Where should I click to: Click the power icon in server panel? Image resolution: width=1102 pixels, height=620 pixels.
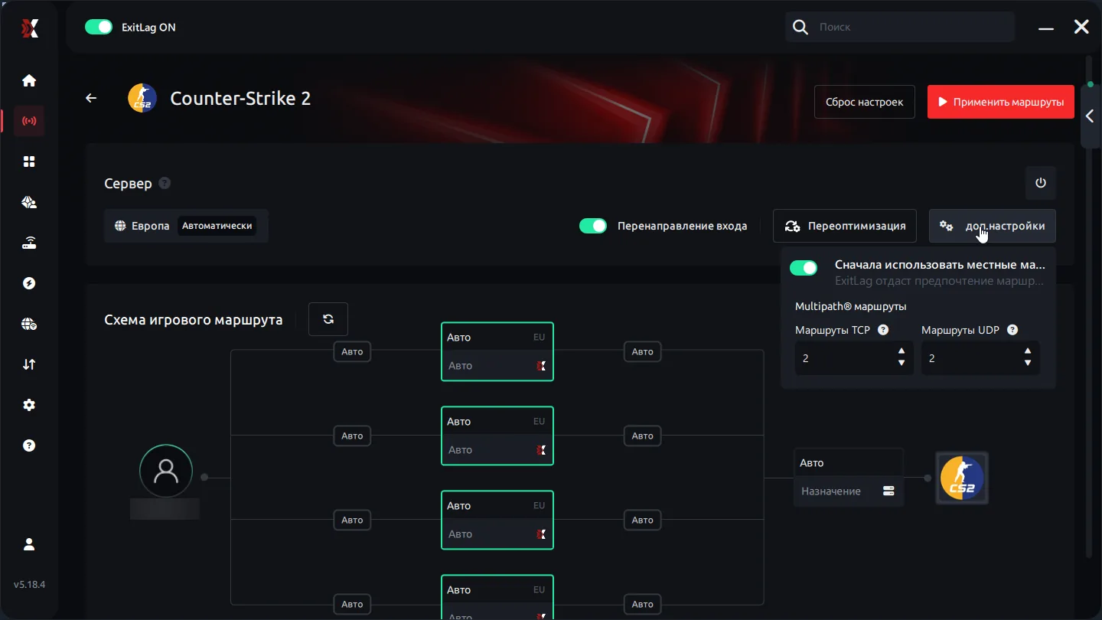(1040, 183)
